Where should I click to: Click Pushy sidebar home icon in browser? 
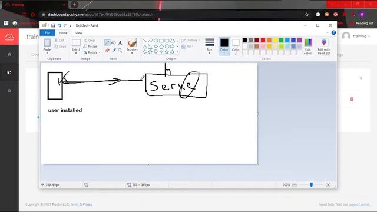9,54
